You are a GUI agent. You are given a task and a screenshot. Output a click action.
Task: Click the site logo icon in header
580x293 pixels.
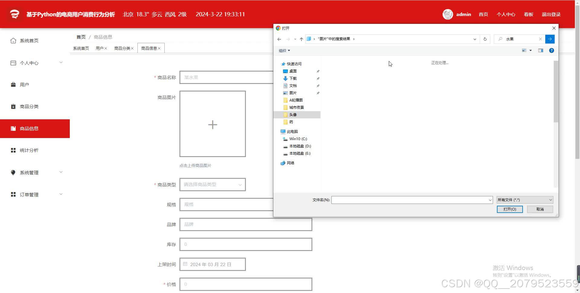(14, 14)
